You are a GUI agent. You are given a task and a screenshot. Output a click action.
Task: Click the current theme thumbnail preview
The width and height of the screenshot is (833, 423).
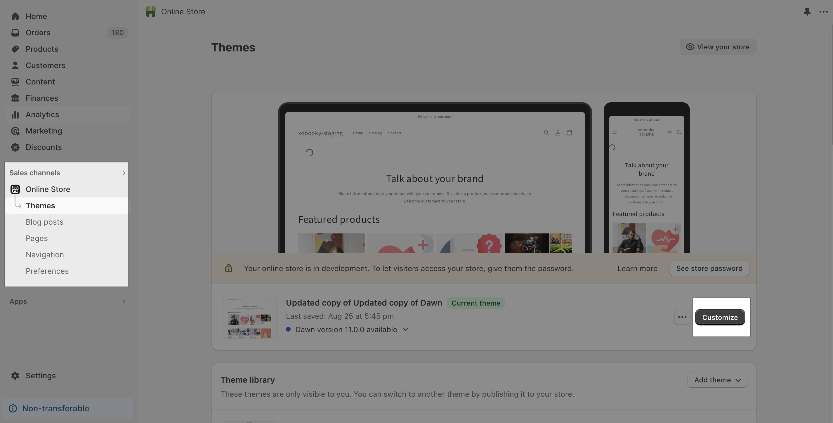point(249,317)
